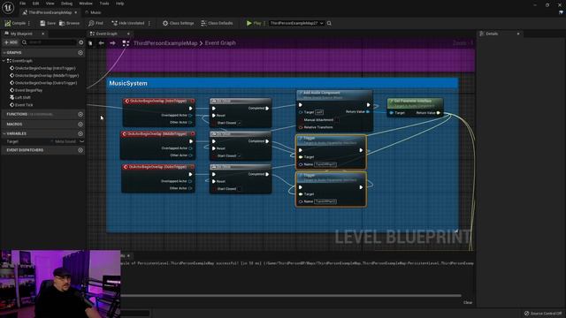Open debug object dropdown ThirdPersonExampleMap27
The image size is (566, 318).
pyautogui.click(x=296, y=23)
